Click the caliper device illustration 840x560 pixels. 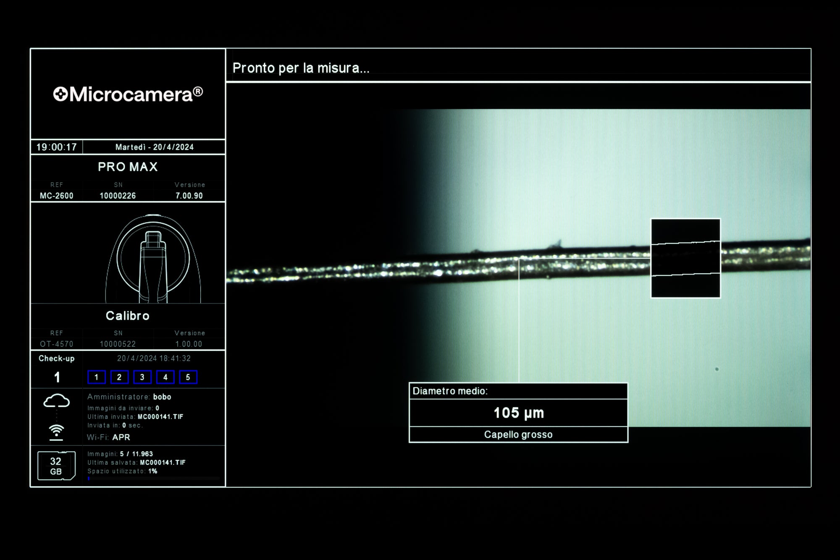[x=153, y=259]
